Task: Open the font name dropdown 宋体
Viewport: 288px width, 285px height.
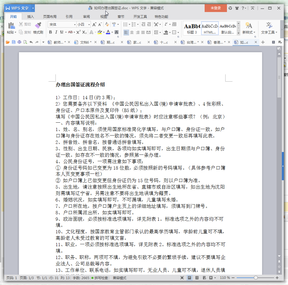Action: (75, 25)
